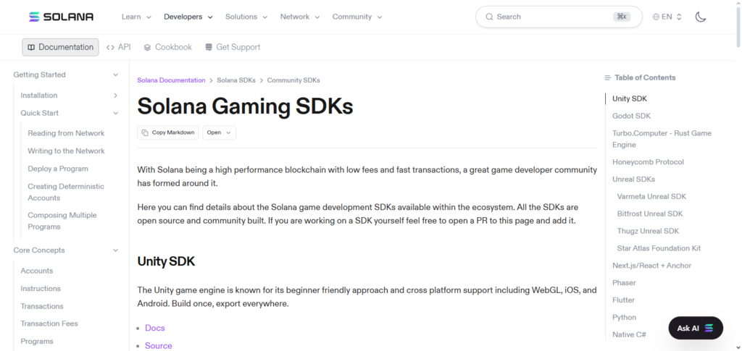Jump to Phaser in contents

pos(624,283)
